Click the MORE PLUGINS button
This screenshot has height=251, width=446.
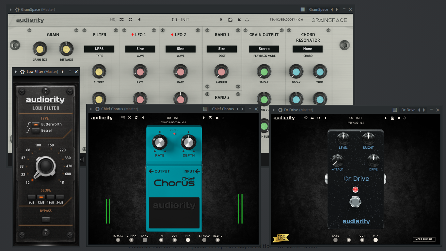click(x=424, y=239)
